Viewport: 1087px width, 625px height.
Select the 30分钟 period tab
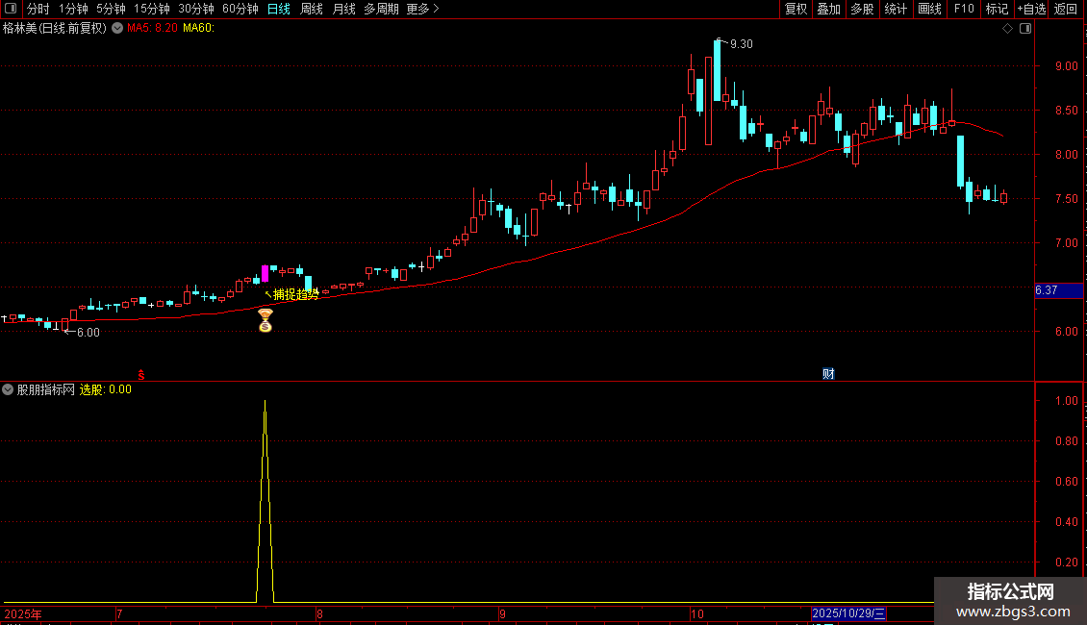tap(196, 9)
